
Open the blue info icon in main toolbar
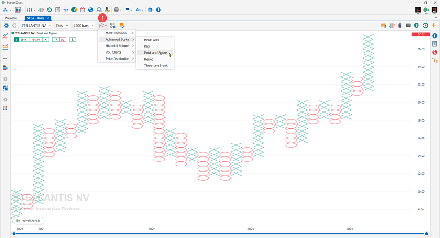click(x=158, y=10)
